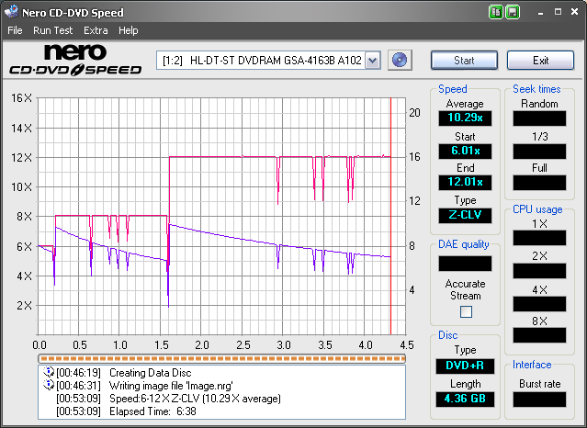587x428 pixels.
Task: Click the Start button
Action: pyautogui.click(x=464, y=61)
